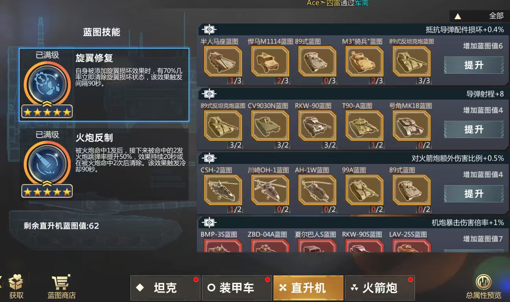Open 总属性预览 stats icon

pos(483,282)
